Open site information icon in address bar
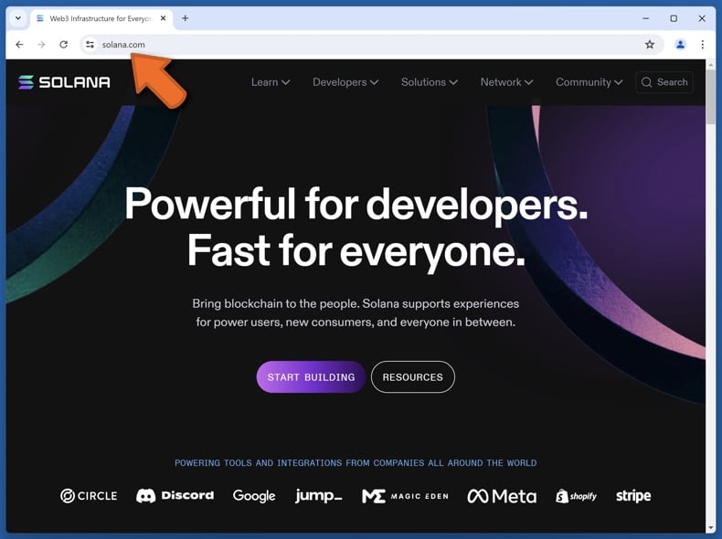 90,45
